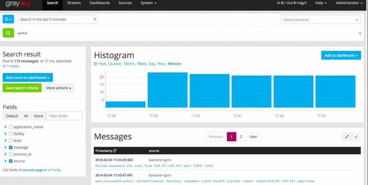
Task: Expand the facility field triangle
Action: tap(5, 133)
